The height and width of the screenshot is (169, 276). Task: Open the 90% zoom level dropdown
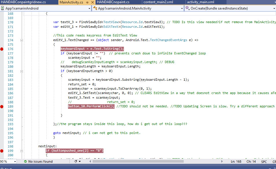pyautogui.click(x=14, y=162)
